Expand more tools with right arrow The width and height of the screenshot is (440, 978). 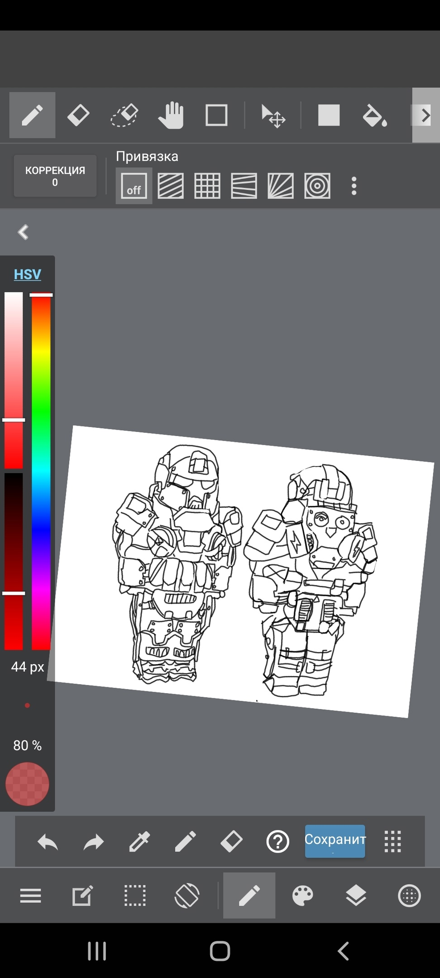pyautogui.click(x=426, y=115)
